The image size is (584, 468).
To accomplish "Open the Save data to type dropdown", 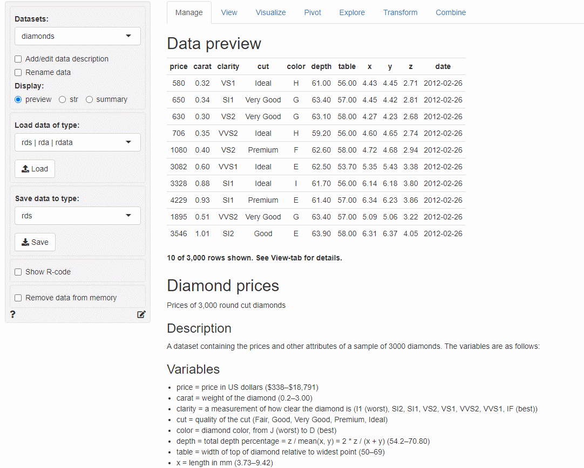I will point(77,216).
